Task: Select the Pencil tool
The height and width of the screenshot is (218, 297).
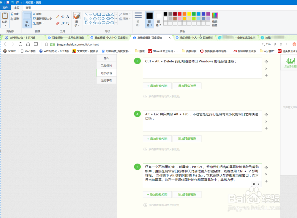Action: click(x=57, y=17)
